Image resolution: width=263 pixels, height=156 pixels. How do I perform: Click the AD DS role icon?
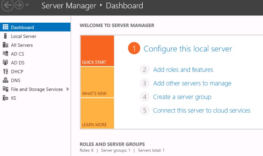(5, 63)
